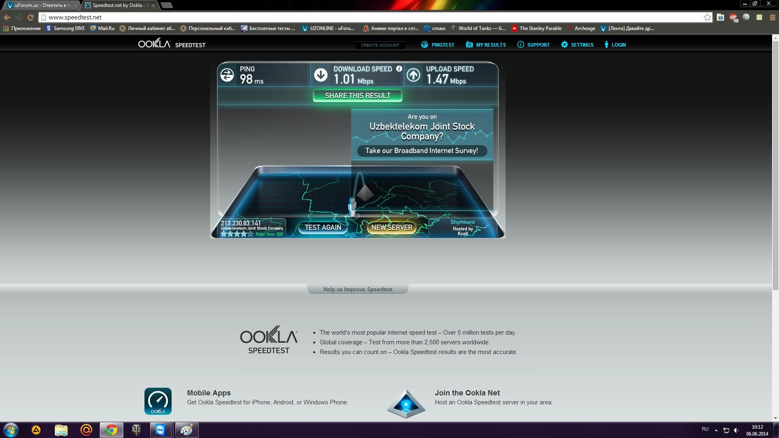779x438 pixels.
Task: Open the Adblock Plus extension icon
Action: (734, 17)
